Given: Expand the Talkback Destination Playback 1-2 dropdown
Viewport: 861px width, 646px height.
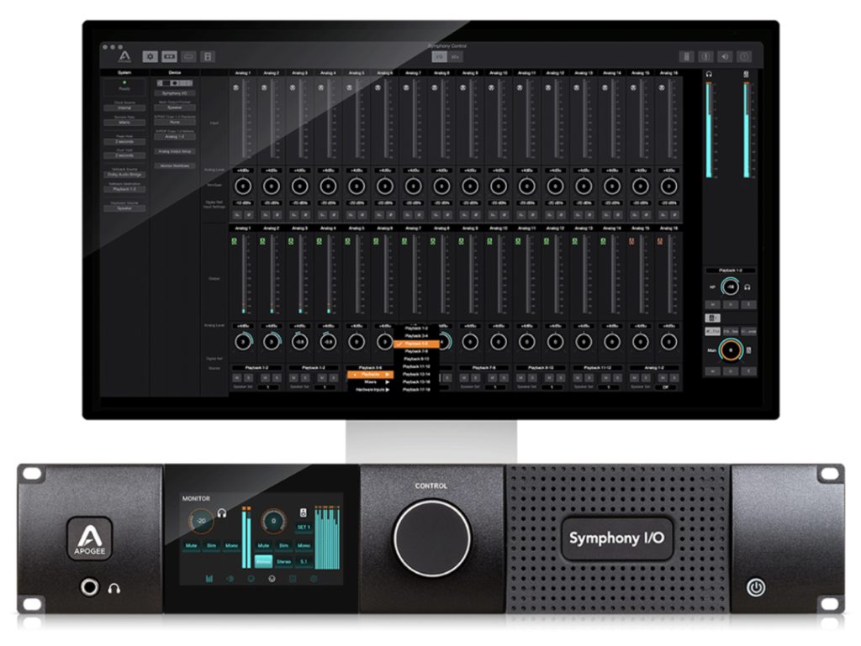Looking at the screenshot, I should click(x=124, y=189).
